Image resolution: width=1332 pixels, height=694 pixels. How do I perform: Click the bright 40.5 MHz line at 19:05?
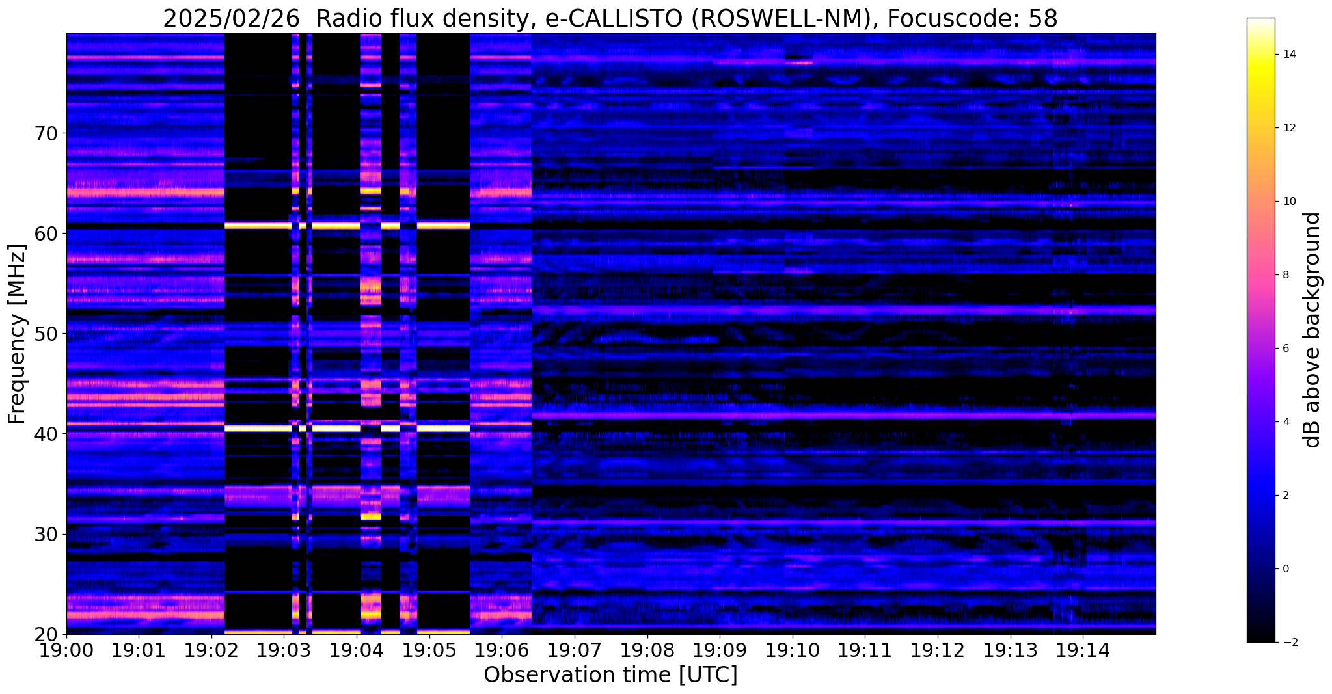click(x=442, y=428)
